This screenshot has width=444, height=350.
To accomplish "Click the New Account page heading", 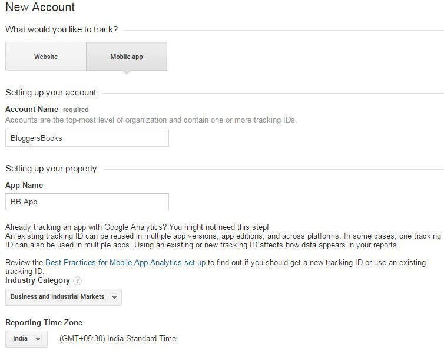I will [x=40, y=7].
